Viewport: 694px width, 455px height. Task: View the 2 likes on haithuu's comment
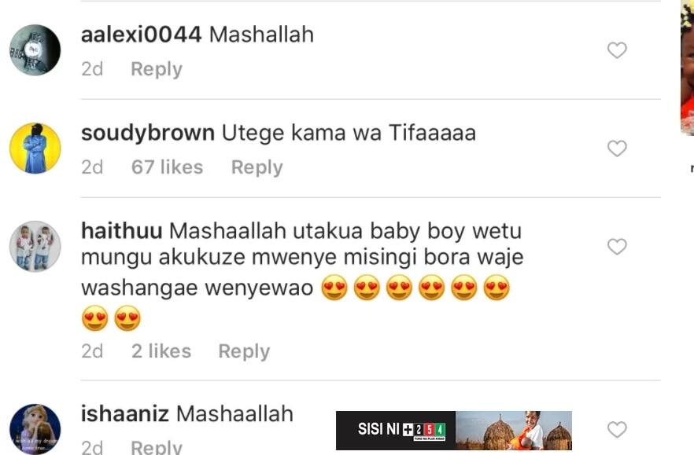click(x=161, y=351)
